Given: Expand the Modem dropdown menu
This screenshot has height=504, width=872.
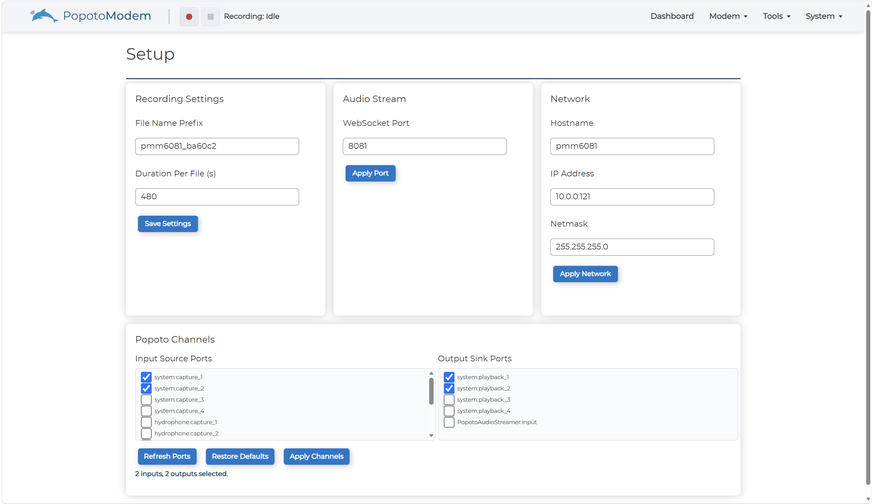Looking at the screenshot, I should tap(728, 16).
